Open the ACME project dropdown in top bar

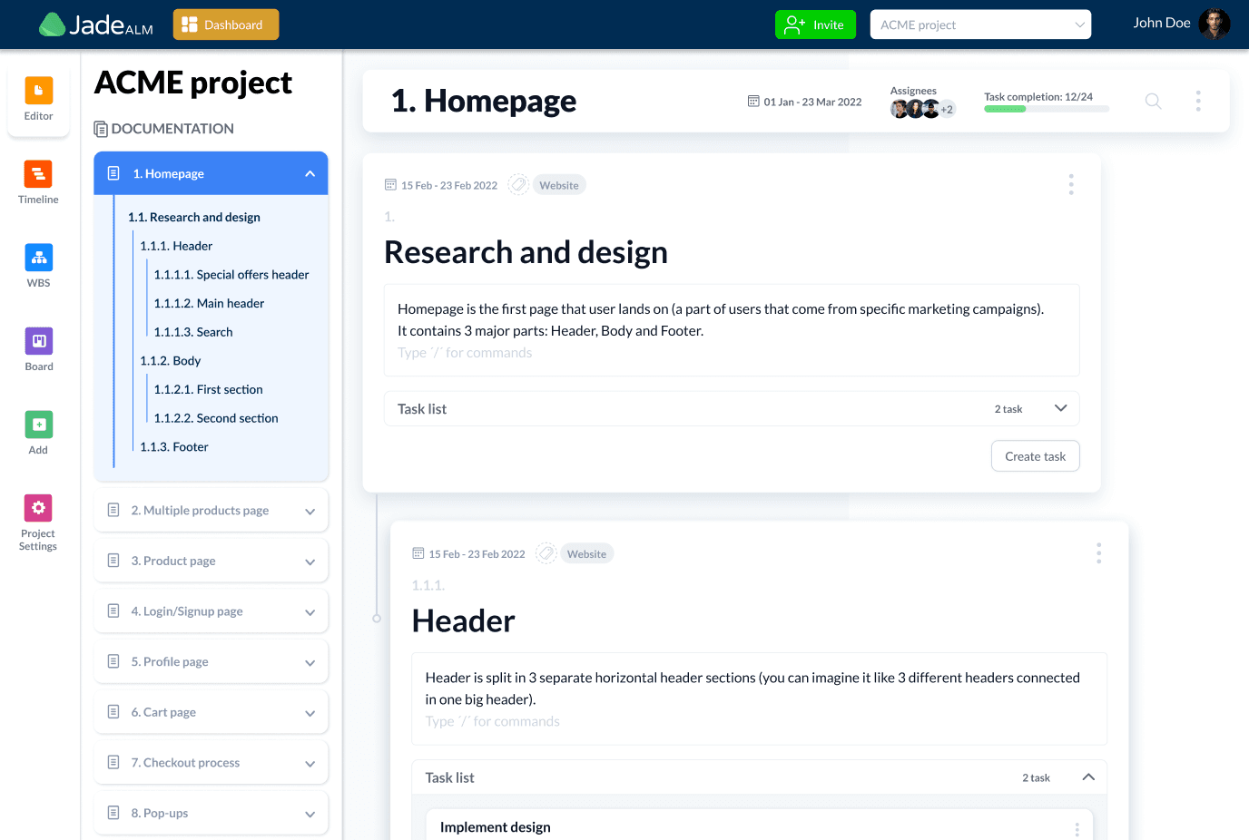point(980,24)
